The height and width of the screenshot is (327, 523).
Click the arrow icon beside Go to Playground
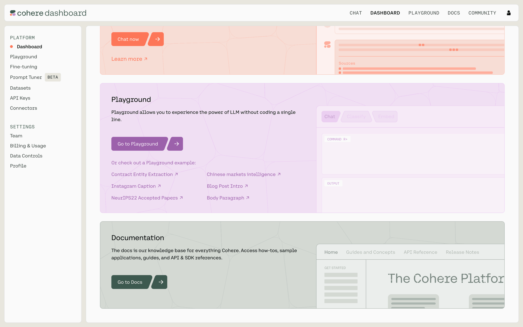coord(176,144)
